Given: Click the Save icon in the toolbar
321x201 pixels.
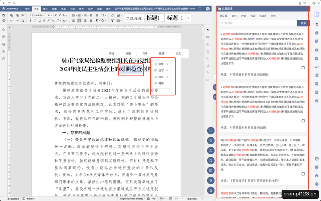Looking at the screenshot, I should click(3, 15).
